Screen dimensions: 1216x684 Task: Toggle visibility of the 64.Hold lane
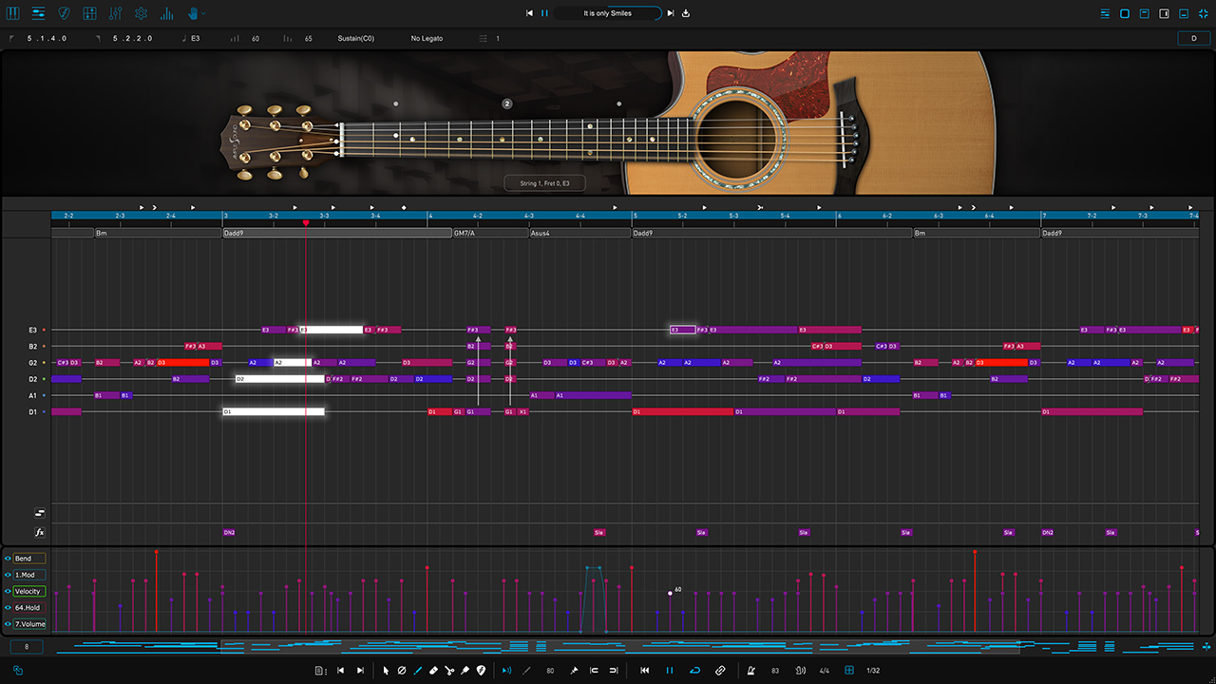pos(8,607)
